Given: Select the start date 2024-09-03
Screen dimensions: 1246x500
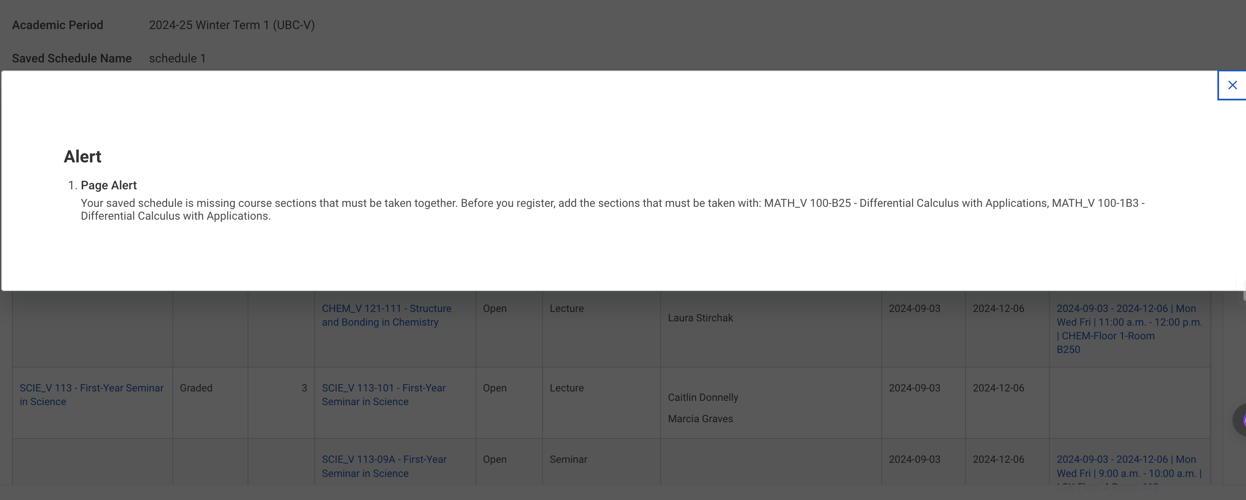Looking at the screenshot, I should pyautogui.click(x=915, y=388).
